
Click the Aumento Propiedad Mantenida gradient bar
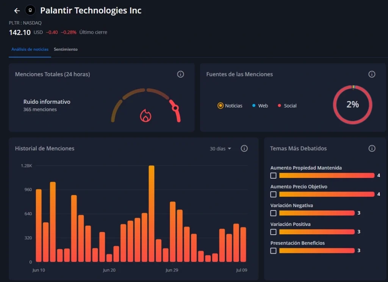[x=327, y=176]
